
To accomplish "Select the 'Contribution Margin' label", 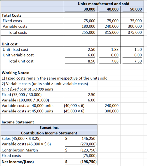I will click(32, 150).
